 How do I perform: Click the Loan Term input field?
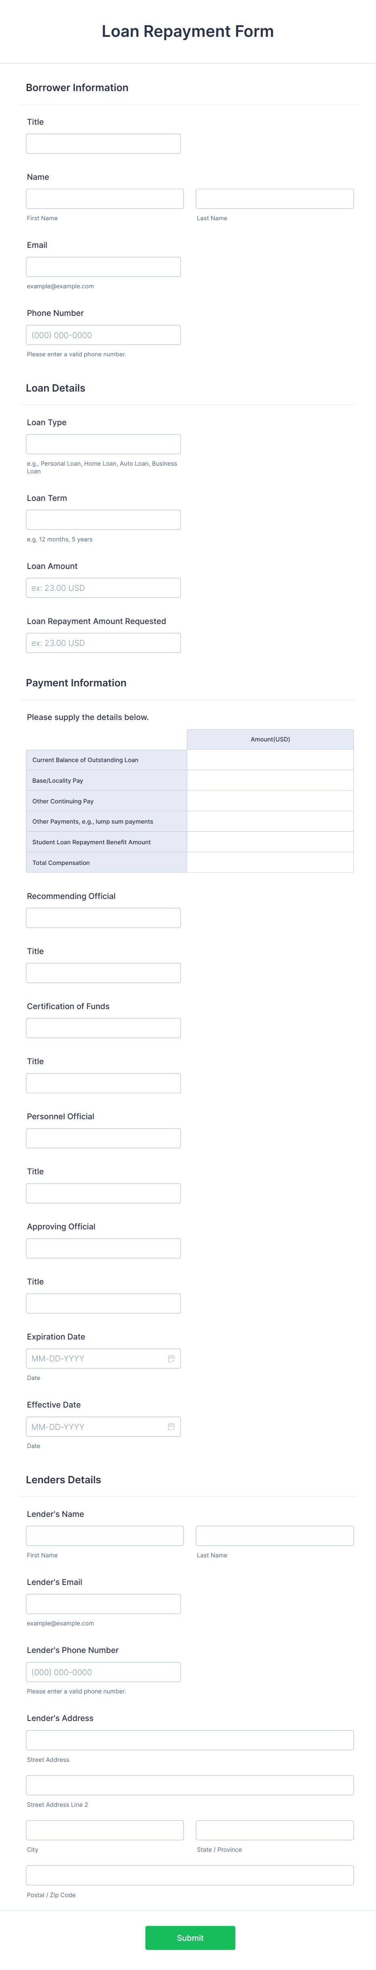[102, 519]
